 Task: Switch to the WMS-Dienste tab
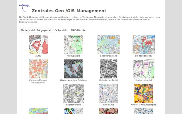tap(78, 30)
